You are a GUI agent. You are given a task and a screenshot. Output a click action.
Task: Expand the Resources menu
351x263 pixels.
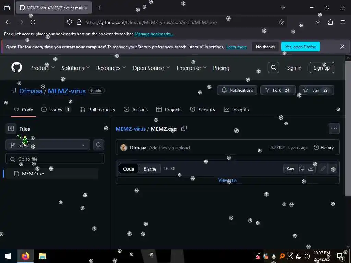pos(111,68)
